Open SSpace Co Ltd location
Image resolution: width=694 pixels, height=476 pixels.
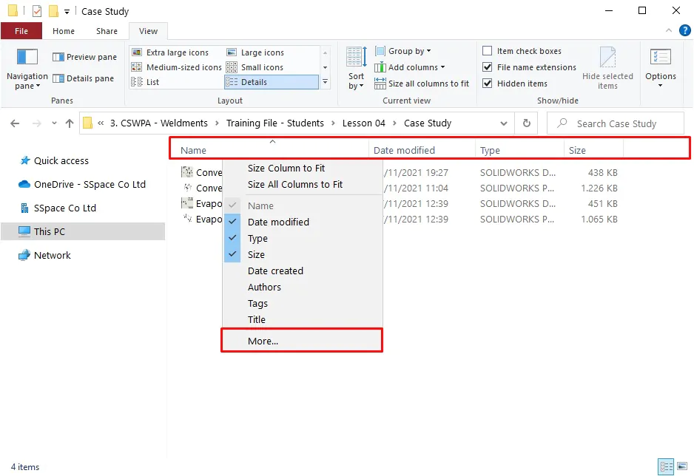pyautogui.click(x=58, y=208)
